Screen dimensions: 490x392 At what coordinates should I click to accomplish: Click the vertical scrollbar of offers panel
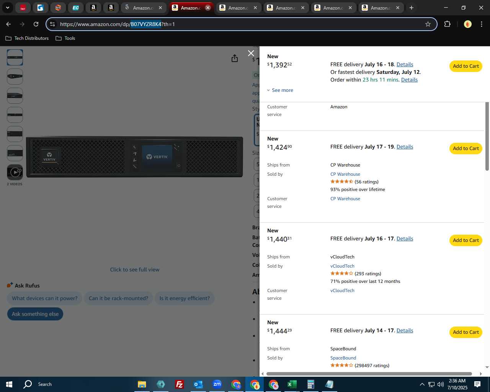tap(487, 136)
